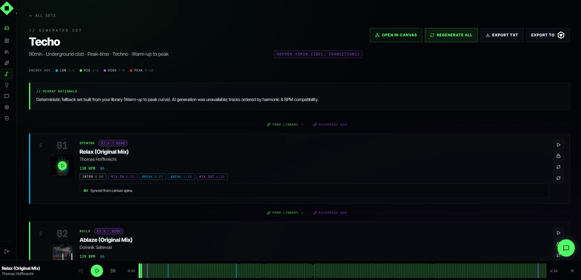Open the settings gear sidebar icon
581x280 pixels.
(7, 107)
